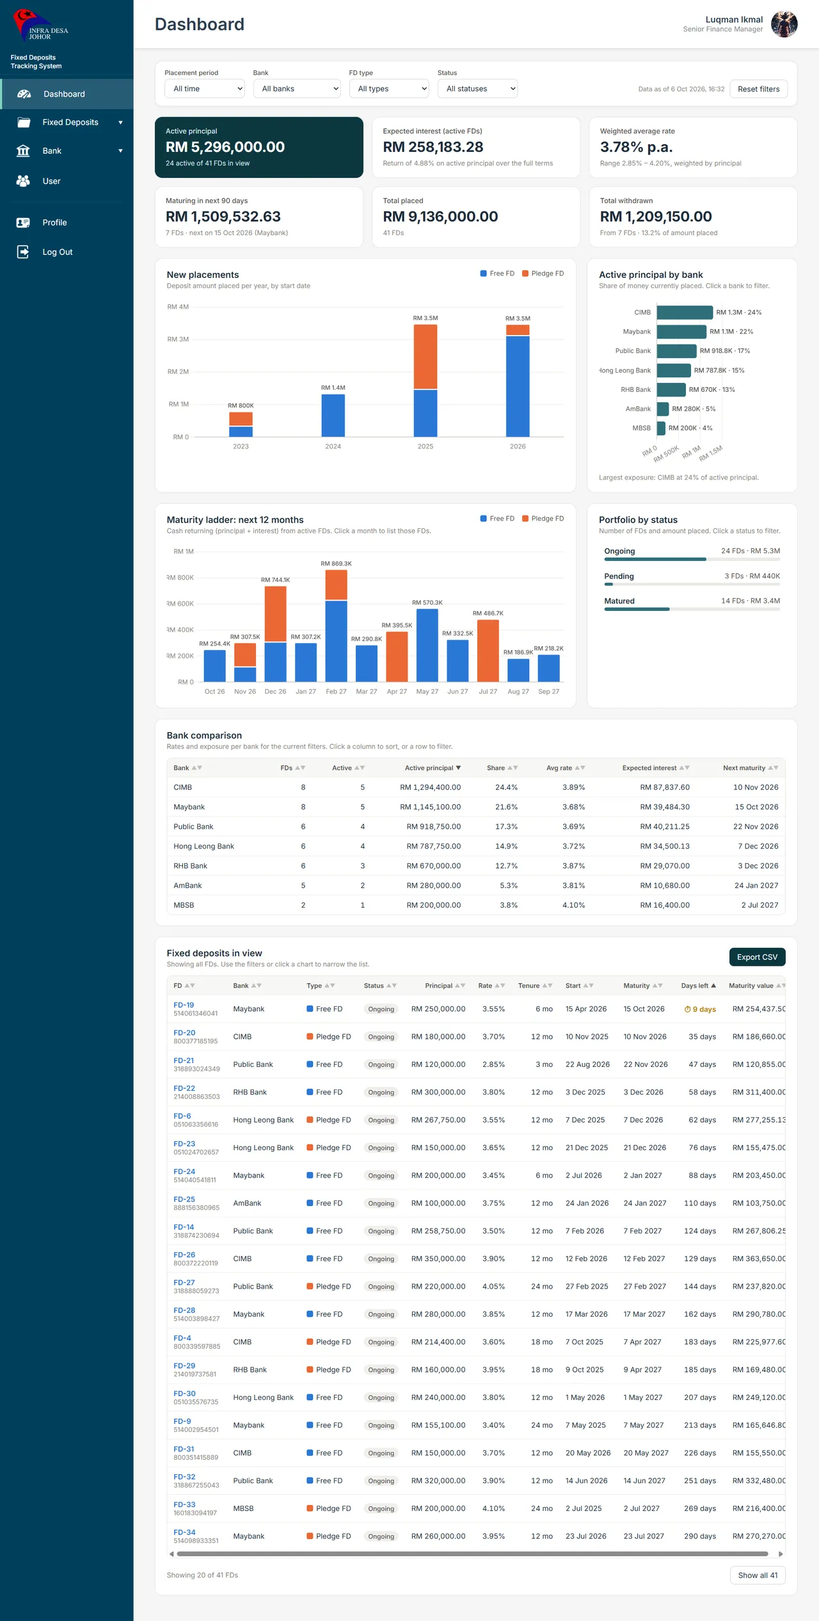Sort fixed deposits by Days left arrow
The width and height of the screenshot is (819, 1621).
(713, 986)
